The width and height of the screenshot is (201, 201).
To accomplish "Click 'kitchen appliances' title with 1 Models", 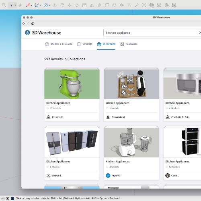I will point(117,103).
